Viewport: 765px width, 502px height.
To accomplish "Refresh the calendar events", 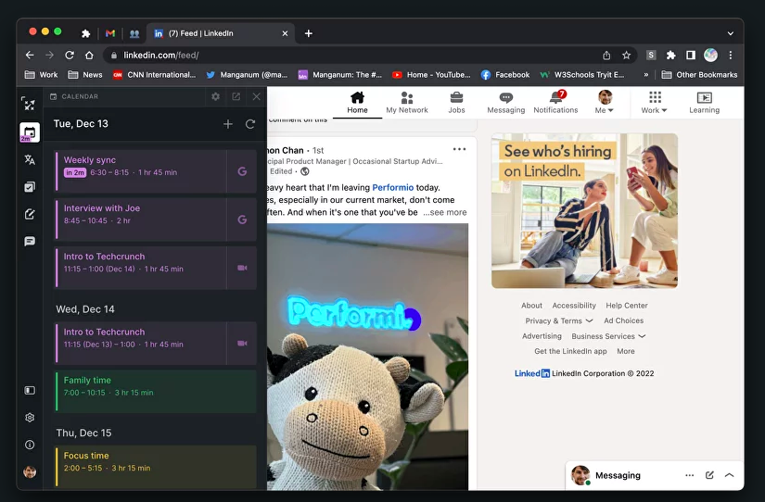I will (250, 124).
